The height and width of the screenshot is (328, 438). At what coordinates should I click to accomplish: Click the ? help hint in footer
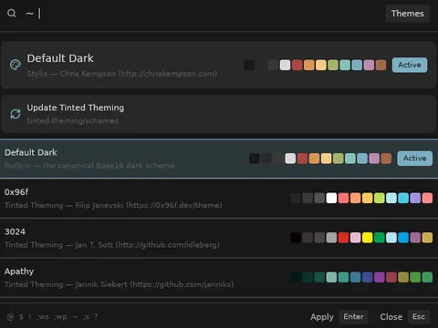(96, 316)
